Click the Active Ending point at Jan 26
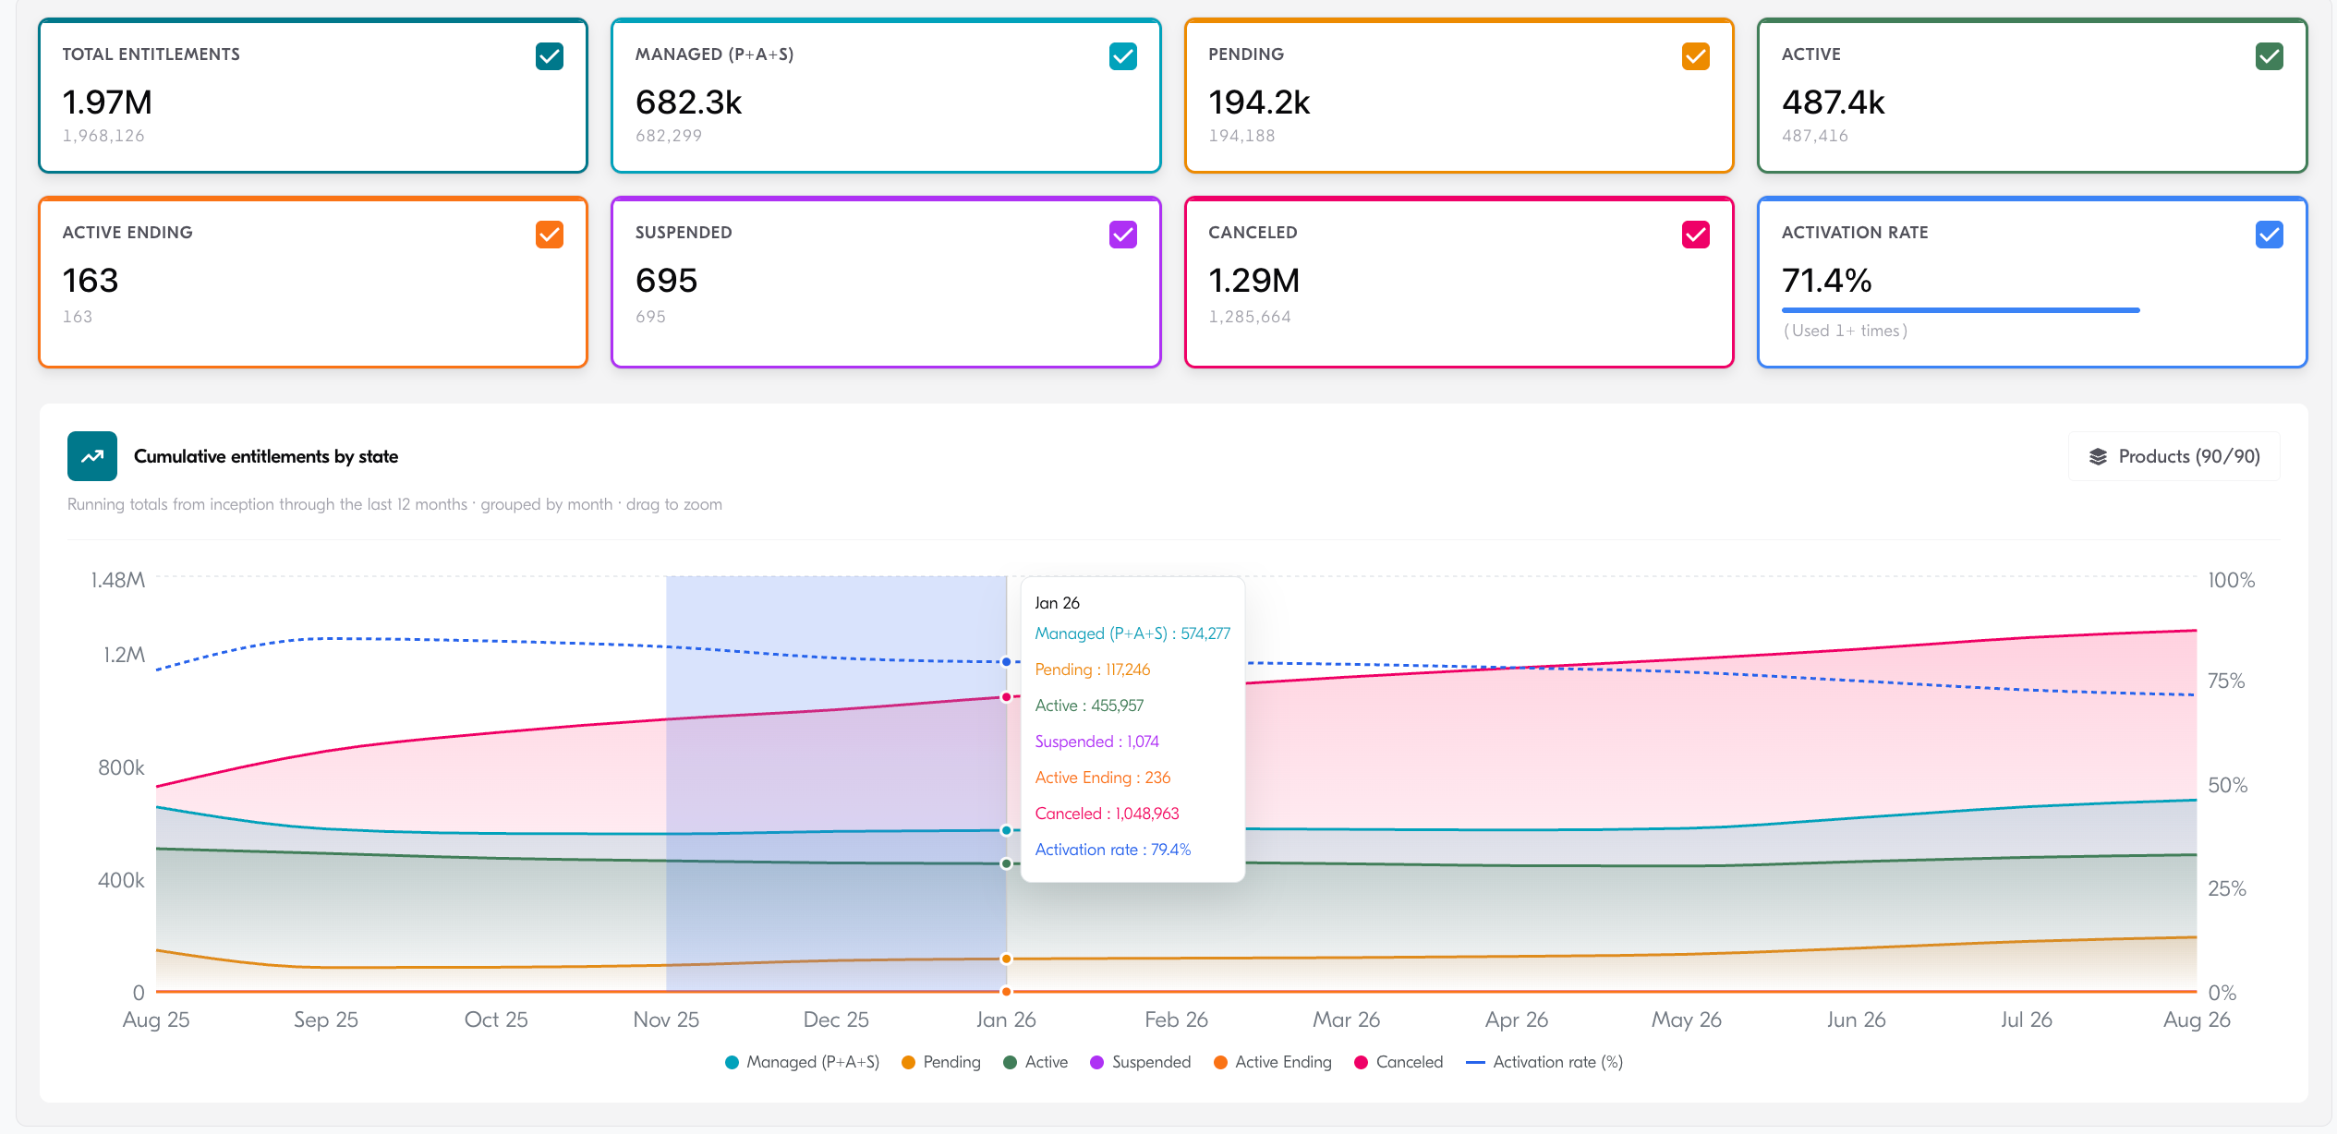 coord(1006,991)
